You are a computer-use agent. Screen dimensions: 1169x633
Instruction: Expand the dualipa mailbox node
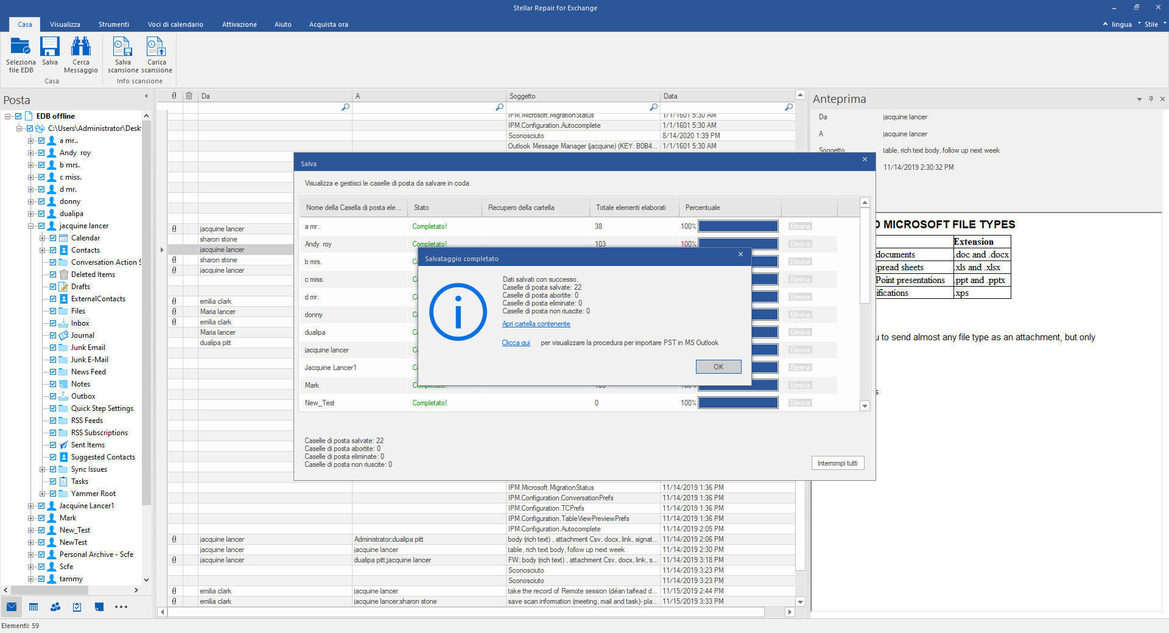(30, 214)
